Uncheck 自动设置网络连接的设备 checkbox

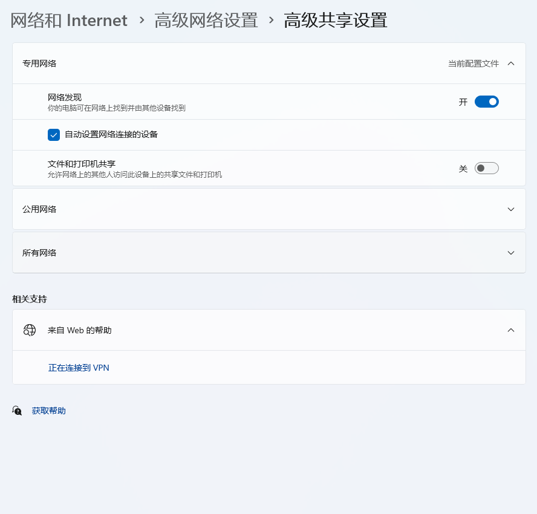(54, 135)
